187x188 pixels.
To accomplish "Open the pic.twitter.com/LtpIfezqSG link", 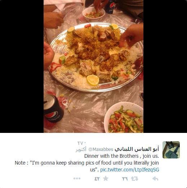I will point(130,170).
